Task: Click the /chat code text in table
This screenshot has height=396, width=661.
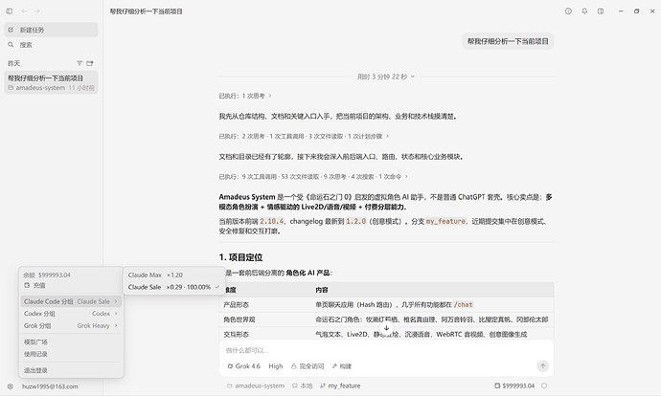Action: click(465, 305)
